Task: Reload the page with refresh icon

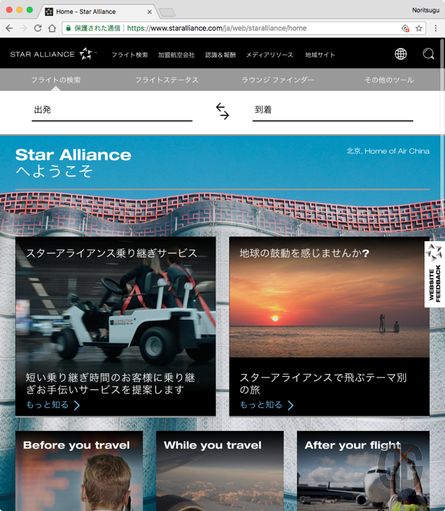Action: [38, 29]
